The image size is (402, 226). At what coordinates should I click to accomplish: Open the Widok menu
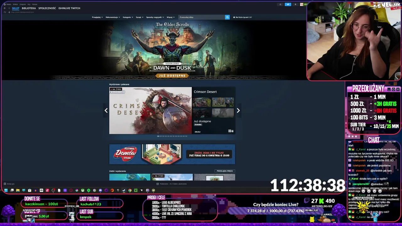[15, 4]
